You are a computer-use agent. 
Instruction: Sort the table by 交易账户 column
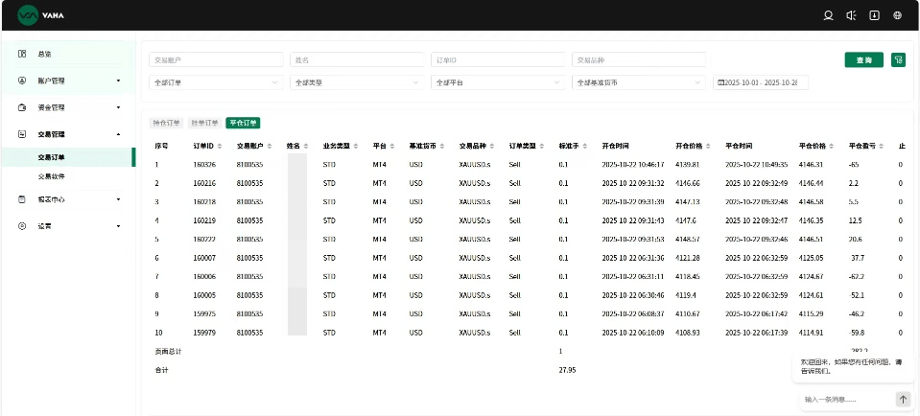point(266,147)
